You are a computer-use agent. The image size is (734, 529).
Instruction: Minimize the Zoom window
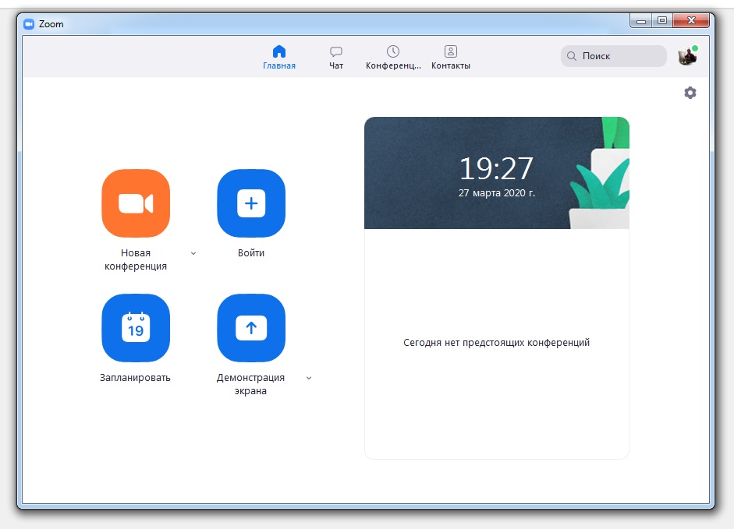[641, 21]
